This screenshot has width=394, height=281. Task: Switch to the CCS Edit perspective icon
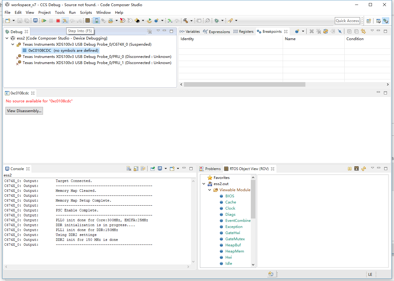pos(379,21)
